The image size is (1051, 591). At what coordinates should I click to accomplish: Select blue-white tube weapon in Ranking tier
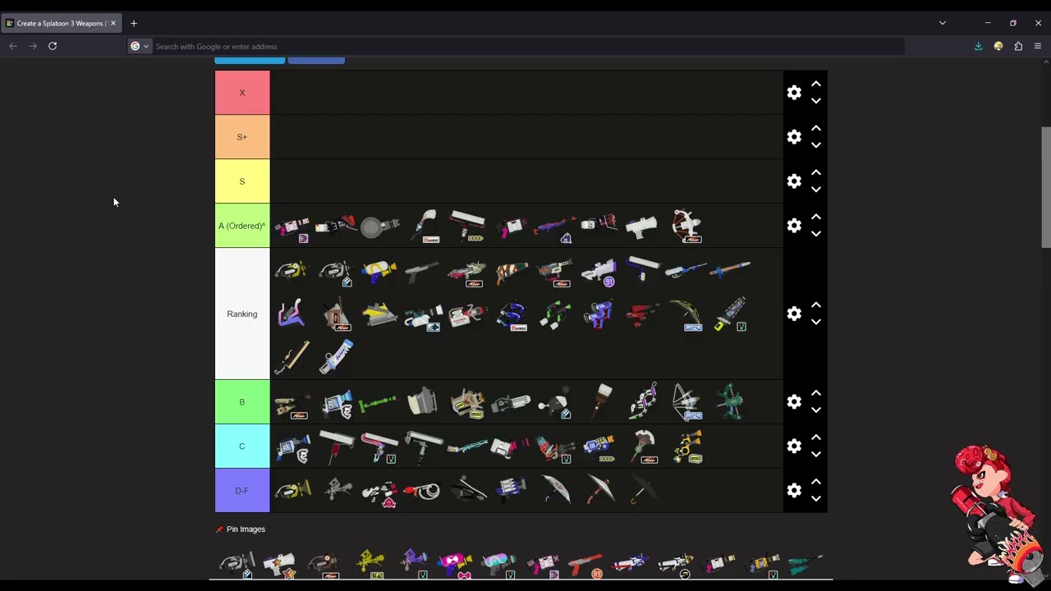pyautogui.click(x=336, y=358)
